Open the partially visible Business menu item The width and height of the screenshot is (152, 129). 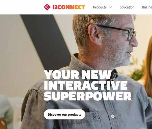(147, 7)
